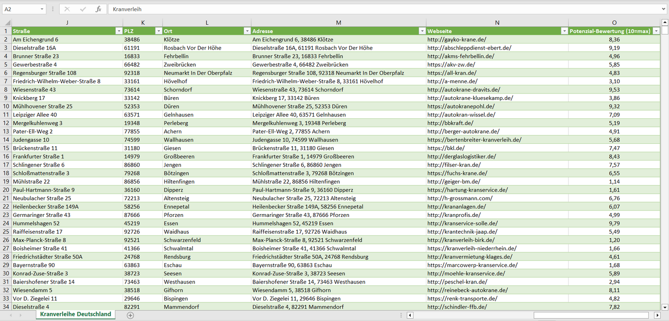669x321 pixels.
Task: Add a new sheet with plus button
Action: 131,315
